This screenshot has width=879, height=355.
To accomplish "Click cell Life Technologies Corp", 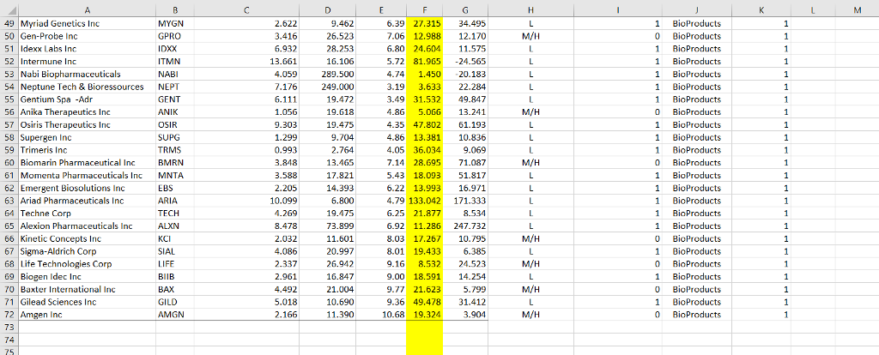I will pyautogui.click(x=88, y=264).
